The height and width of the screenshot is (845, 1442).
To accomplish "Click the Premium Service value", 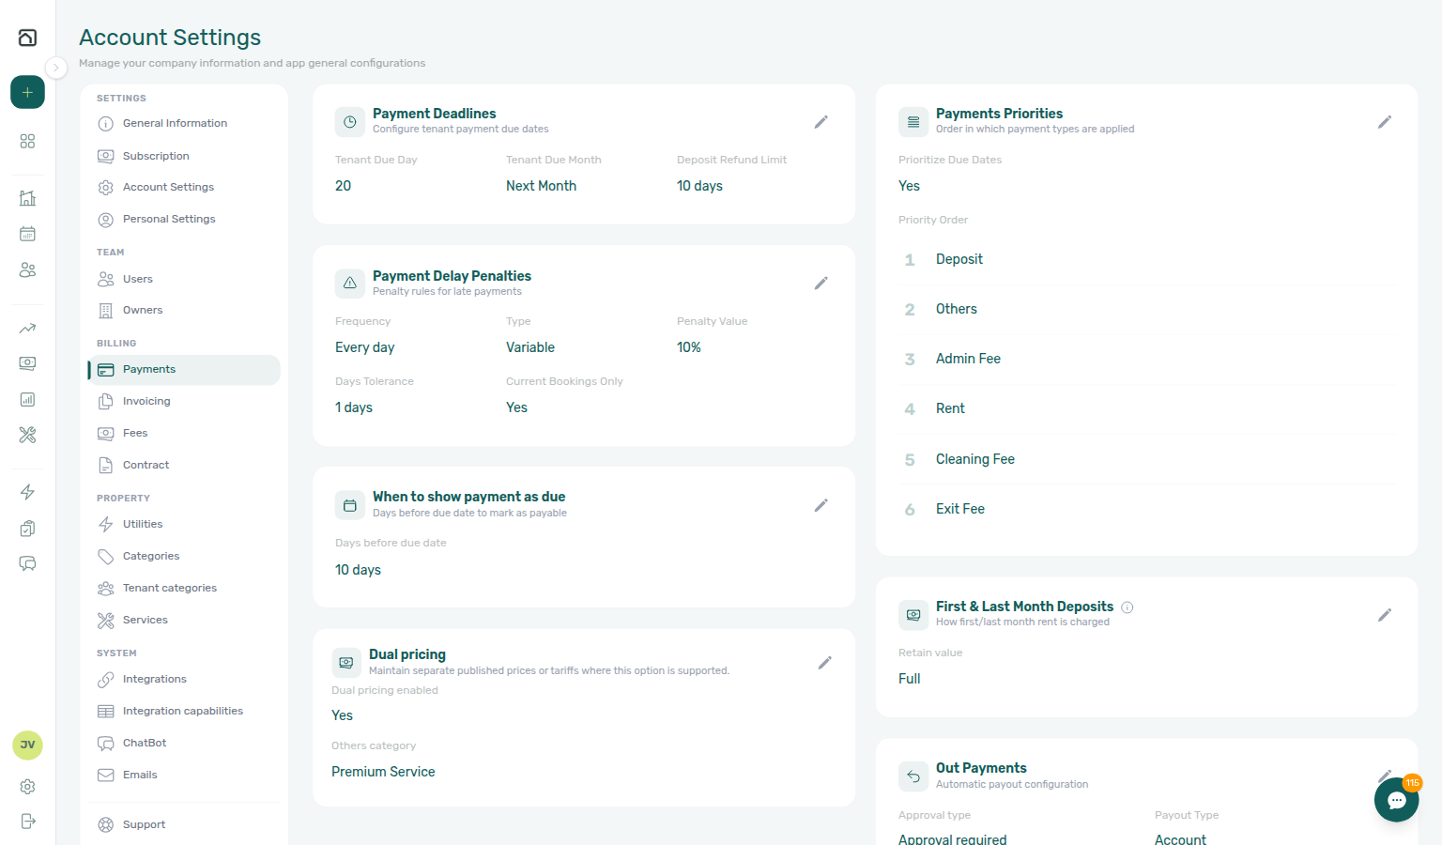I will tap(383, 772).
